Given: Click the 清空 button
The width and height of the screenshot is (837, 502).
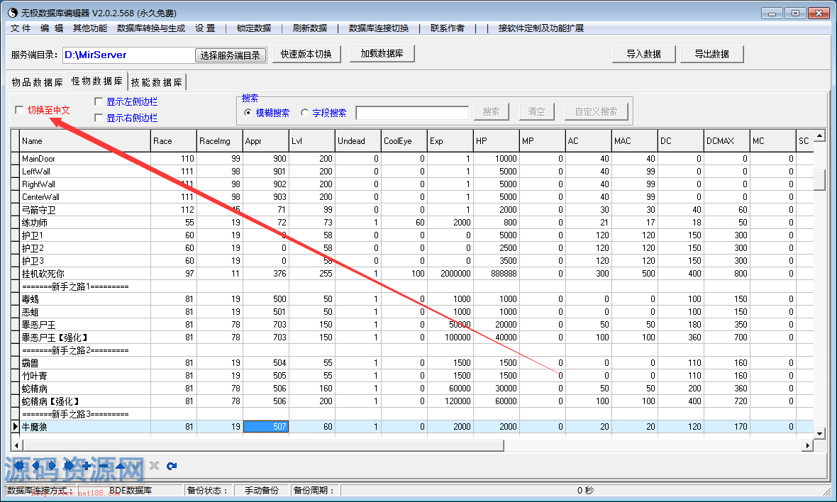Looking at the screenshot, I should [536, 111].
